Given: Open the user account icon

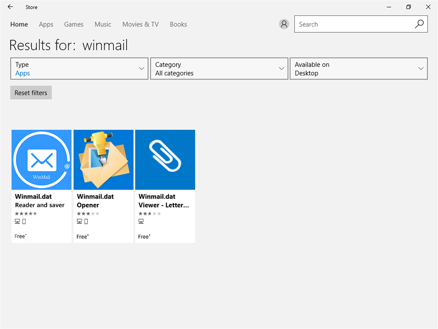Looking at the screenshot, I should [x=284, y=24].
